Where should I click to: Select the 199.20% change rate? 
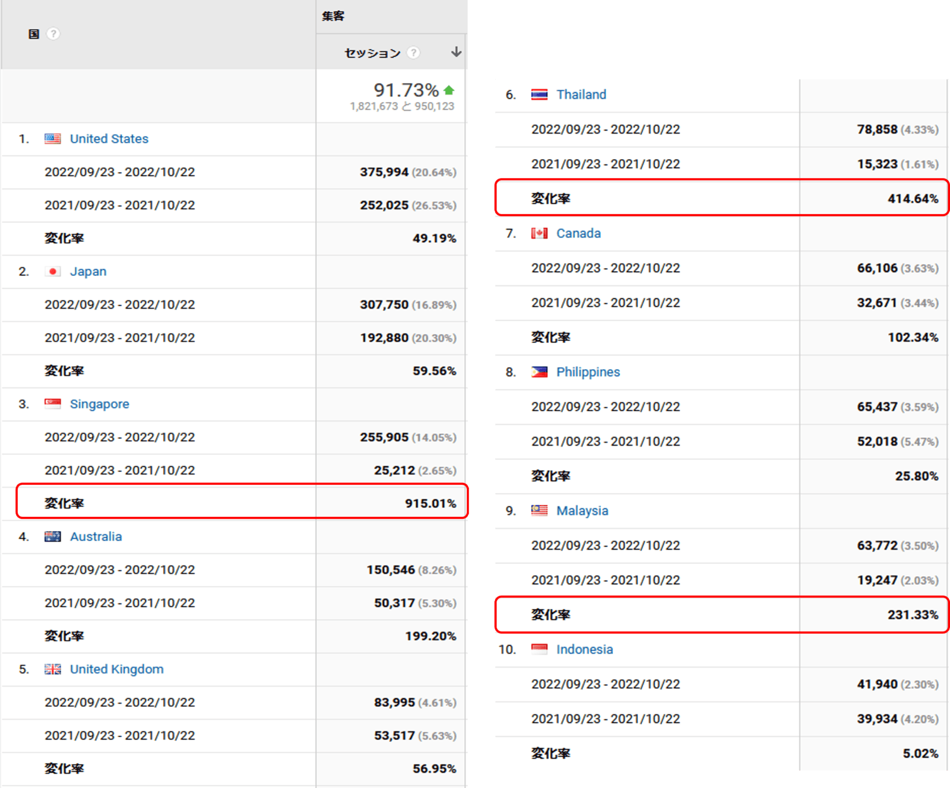point(430,636)
